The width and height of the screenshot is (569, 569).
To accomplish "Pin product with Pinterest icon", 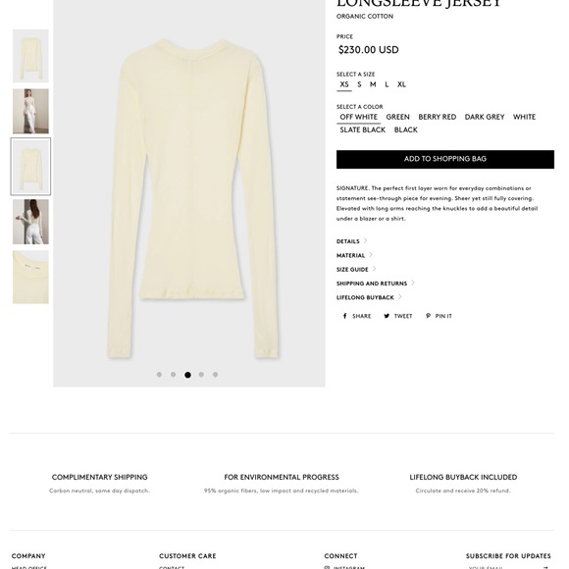I will pos(428,316).
